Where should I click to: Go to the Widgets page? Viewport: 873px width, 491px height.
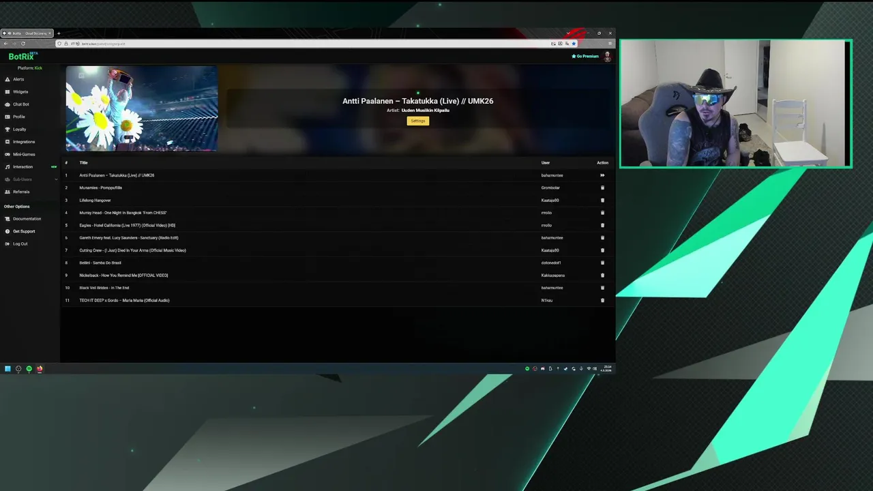coord(20,91)
